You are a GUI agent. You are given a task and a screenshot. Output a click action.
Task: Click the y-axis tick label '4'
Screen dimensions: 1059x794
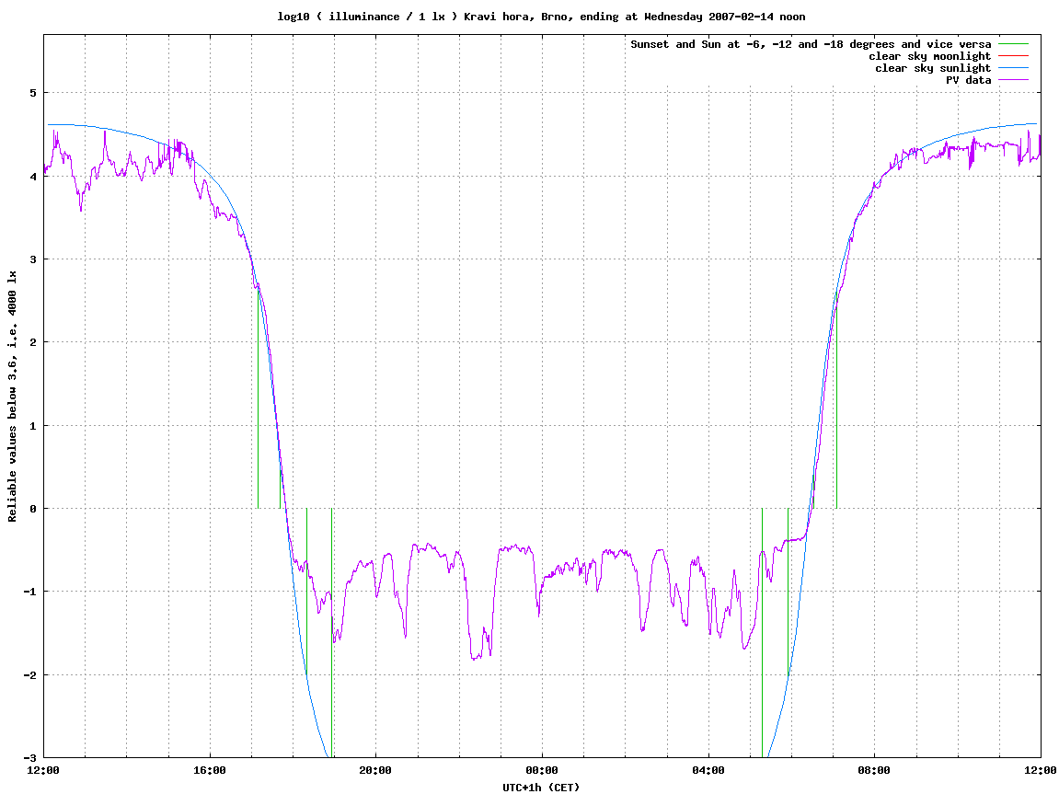(33, 177)
